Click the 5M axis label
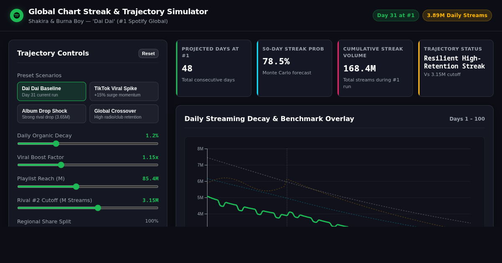Screen dimensions: 502x263 point(200,198)
